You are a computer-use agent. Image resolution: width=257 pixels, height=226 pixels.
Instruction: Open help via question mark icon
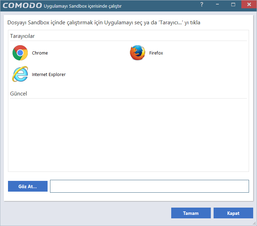202,5
